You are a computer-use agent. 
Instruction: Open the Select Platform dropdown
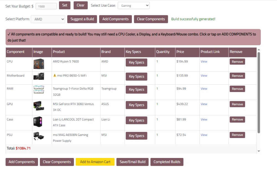coord(48,19)
